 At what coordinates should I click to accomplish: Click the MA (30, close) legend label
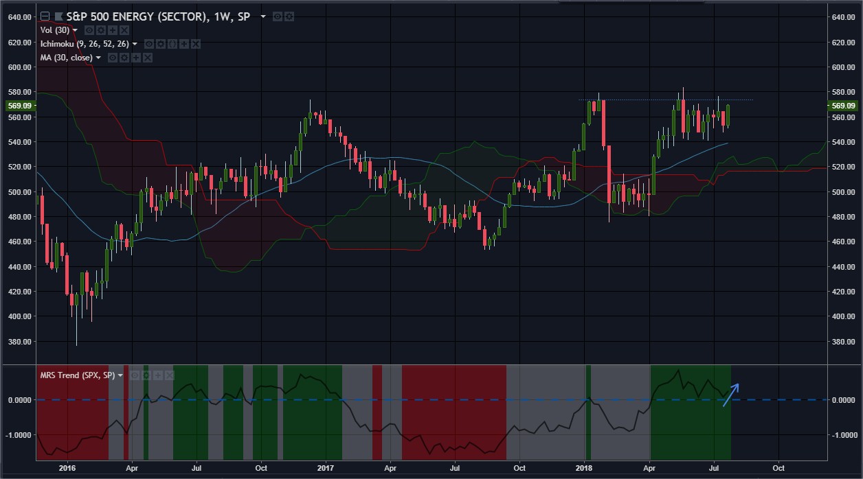click(x=67, y=58)
